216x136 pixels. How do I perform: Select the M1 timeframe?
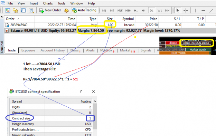tap(104, 11)
